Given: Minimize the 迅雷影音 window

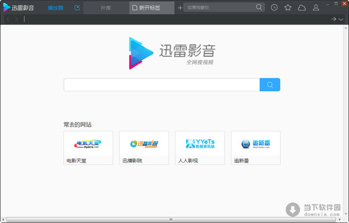Looking at the screenshot, I should coord(327,4).
